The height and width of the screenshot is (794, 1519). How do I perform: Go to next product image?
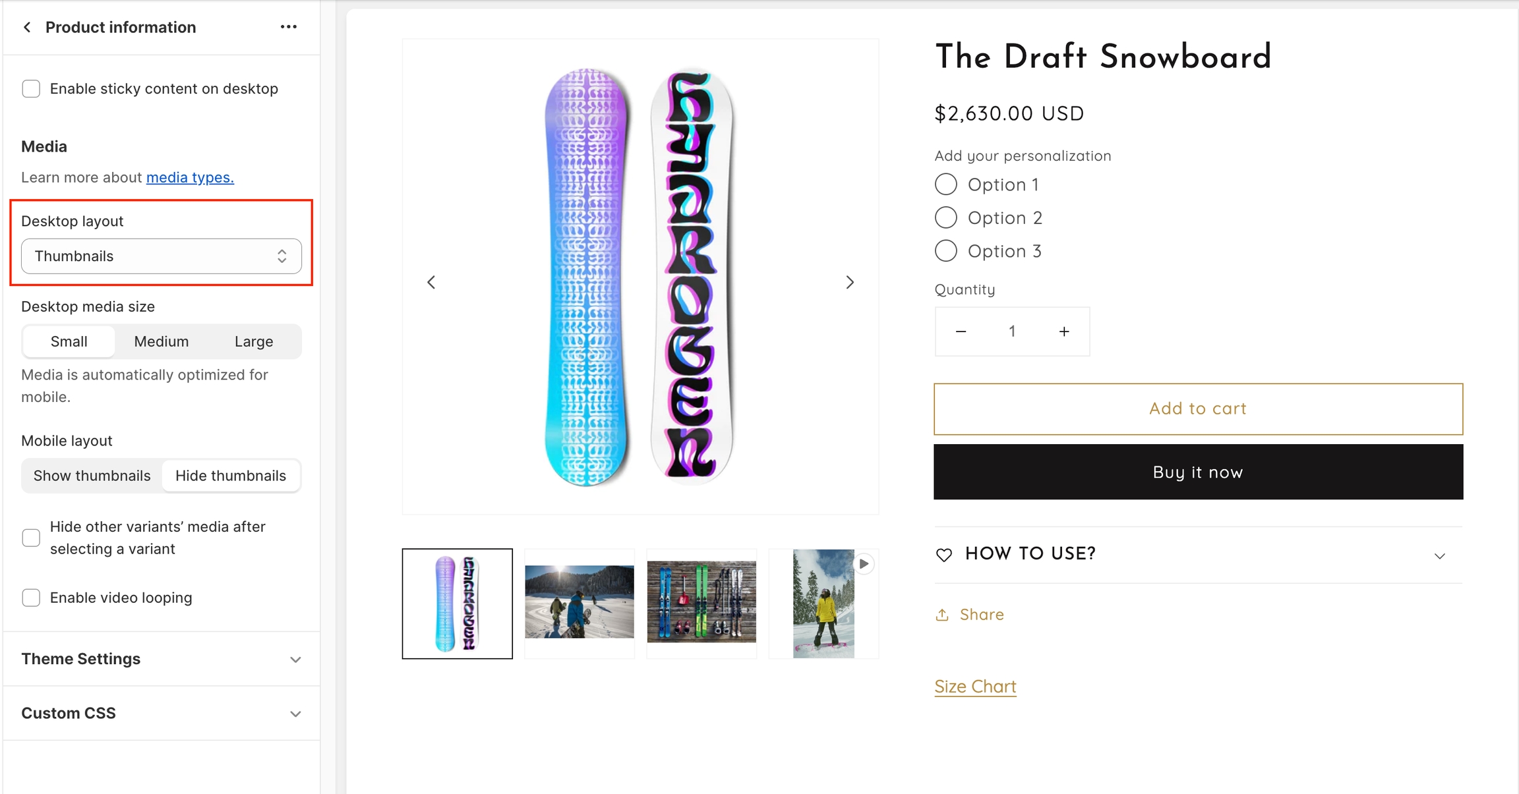coord(850,283)
